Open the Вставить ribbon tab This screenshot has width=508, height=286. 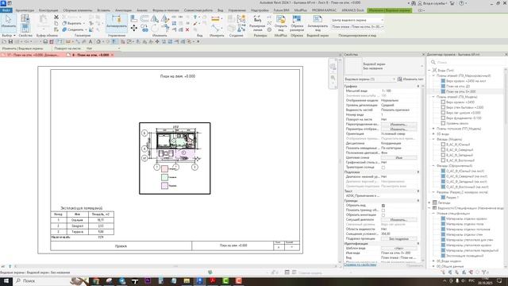[x=104, y=10]
